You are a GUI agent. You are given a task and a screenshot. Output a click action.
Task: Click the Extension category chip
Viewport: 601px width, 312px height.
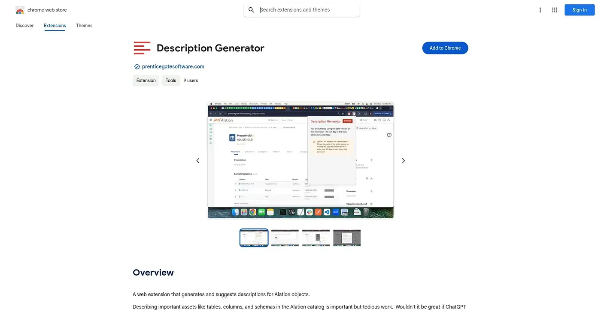(x=146, y=80)
